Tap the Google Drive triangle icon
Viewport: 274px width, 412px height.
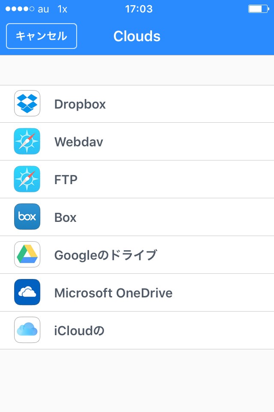click(x=27, y=254)
